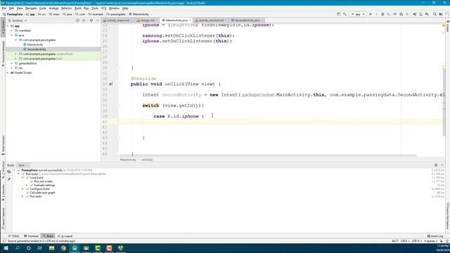Image resolution: width=450 pixels, height=253 pixels.
Task: Click the collapse all icon in project panel
Action: click(x=84, y=20)
